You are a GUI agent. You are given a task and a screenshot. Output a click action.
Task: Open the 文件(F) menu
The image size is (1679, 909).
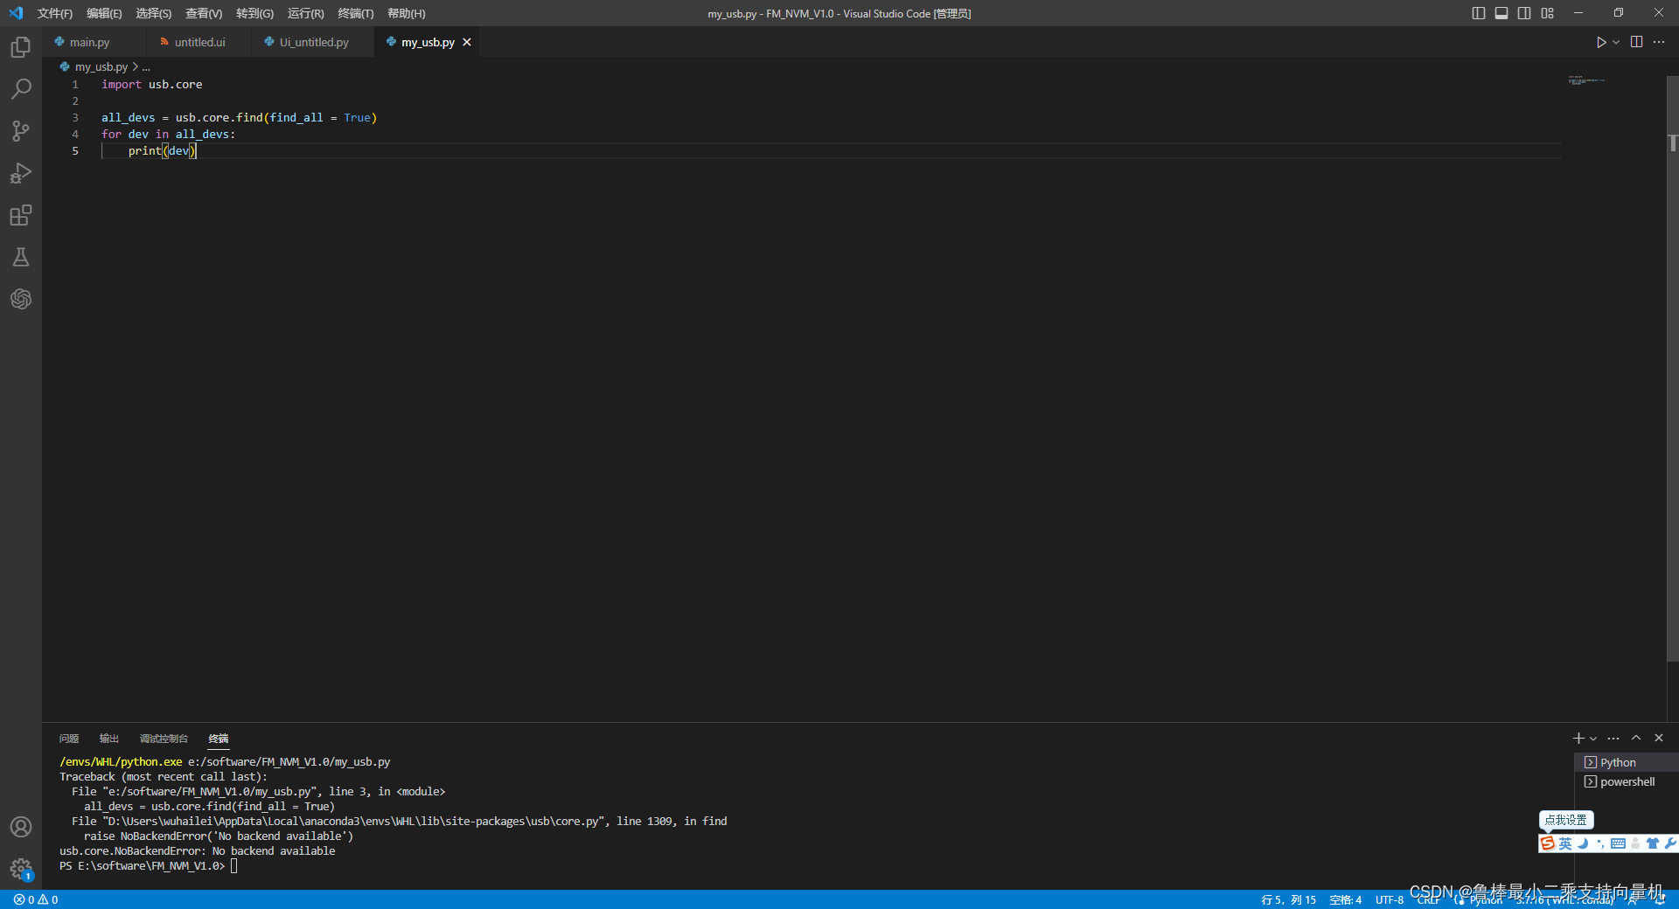[x=55, y=13]
